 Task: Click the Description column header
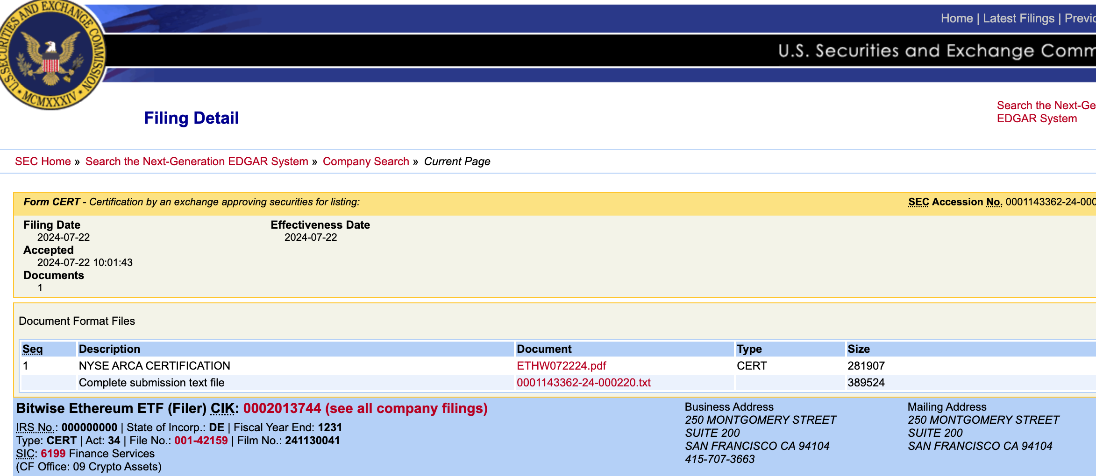tap(109, 349)
